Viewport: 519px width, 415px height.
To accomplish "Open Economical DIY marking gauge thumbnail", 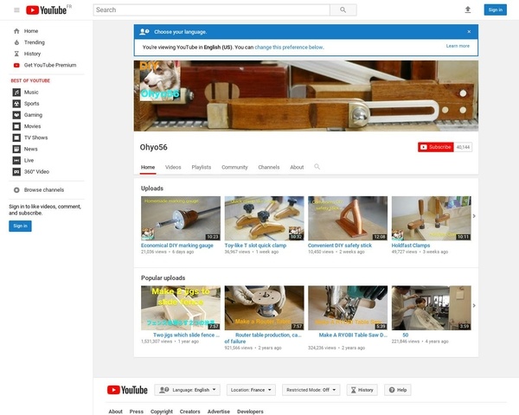I will (181, 218).
